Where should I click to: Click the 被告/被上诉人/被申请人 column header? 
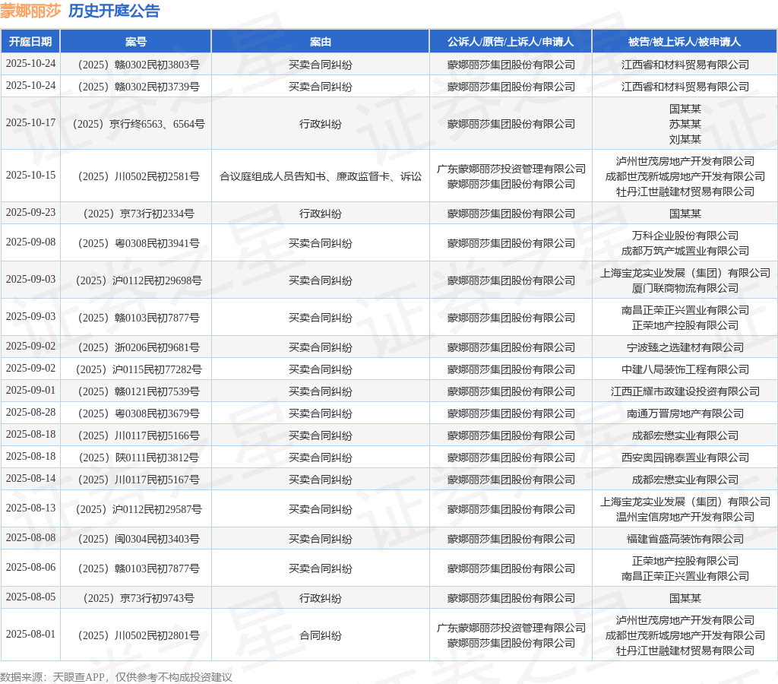(x=685, y=42)
